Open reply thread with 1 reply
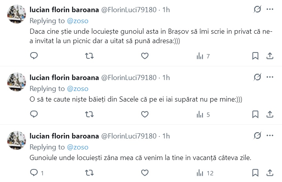The height and width of the screenshot is (182, 282). (37, 173)
